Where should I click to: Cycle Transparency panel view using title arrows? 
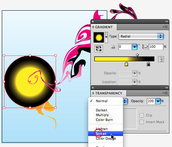point(93,93)
